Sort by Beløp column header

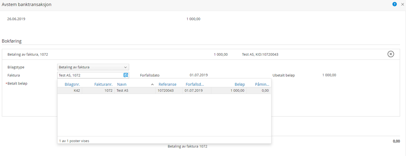[x=240, y=84]
